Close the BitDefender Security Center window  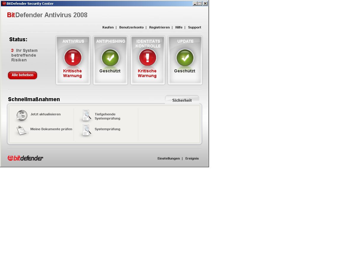[x=205, y=4]
